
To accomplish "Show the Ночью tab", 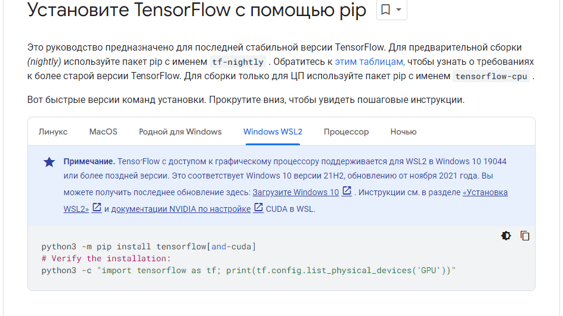I will pos(403,132).
